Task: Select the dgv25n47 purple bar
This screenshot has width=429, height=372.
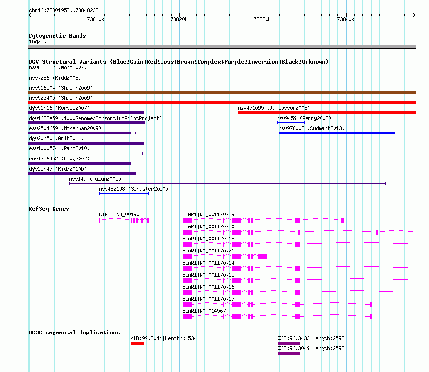Action: click(82, 173)
